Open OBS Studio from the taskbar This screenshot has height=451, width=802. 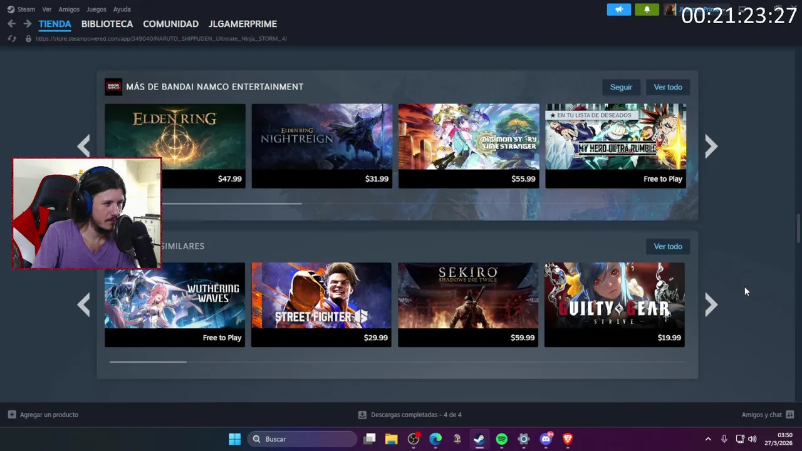point(414,439)
